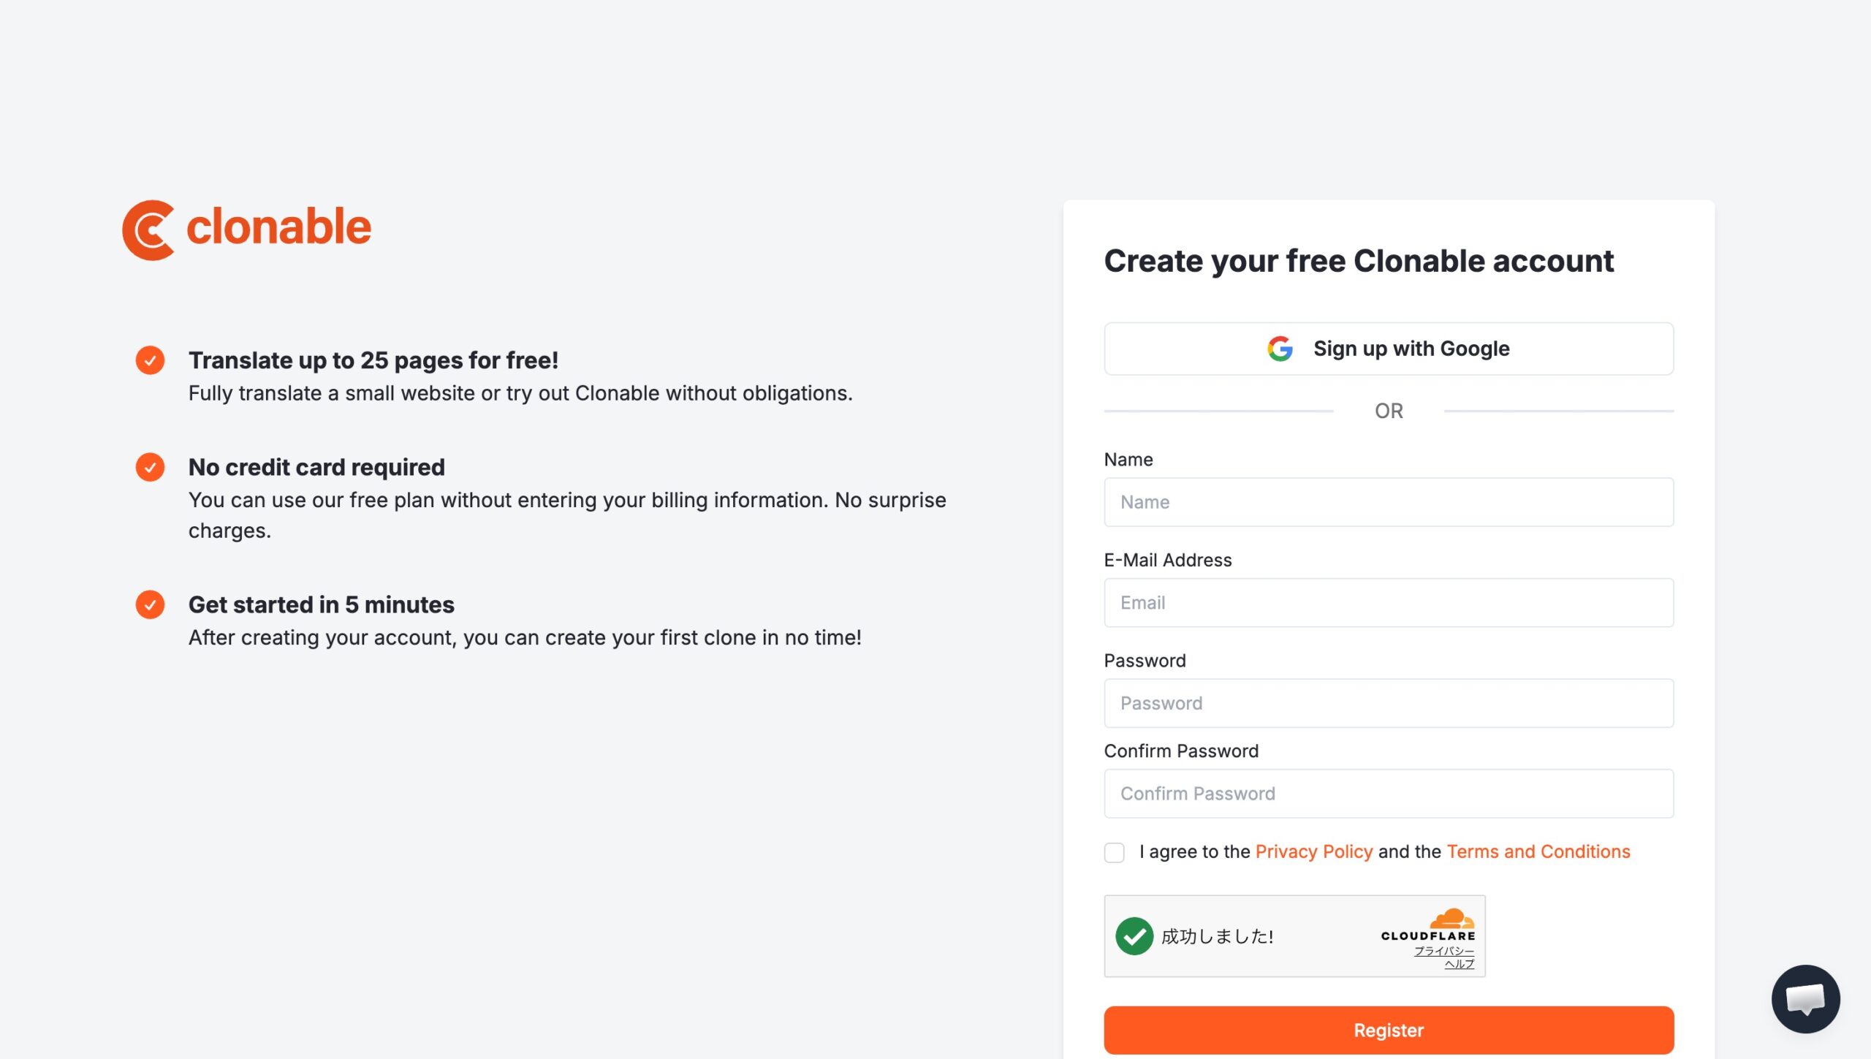Click the checkmark beside Get started in 5 minutes

[150, 604]
